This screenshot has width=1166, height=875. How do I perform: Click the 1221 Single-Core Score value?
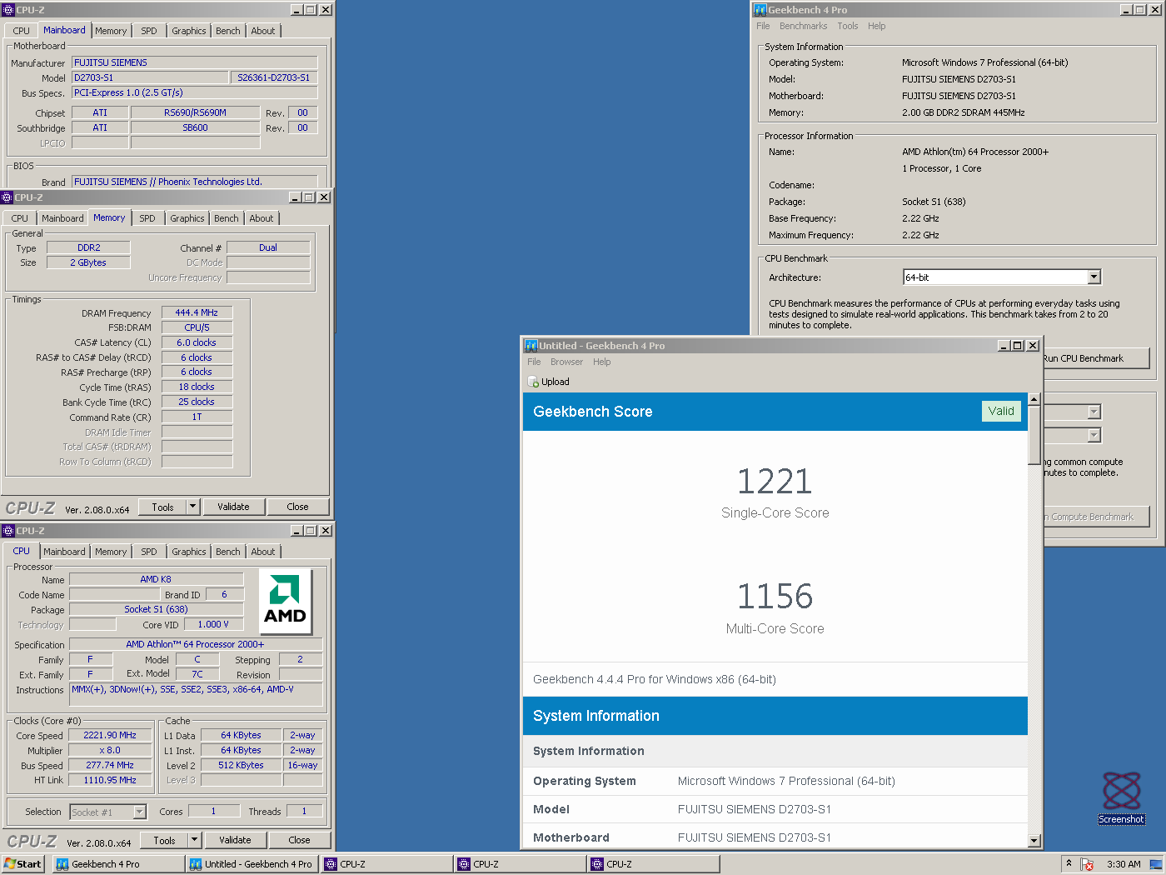[775, 482]
